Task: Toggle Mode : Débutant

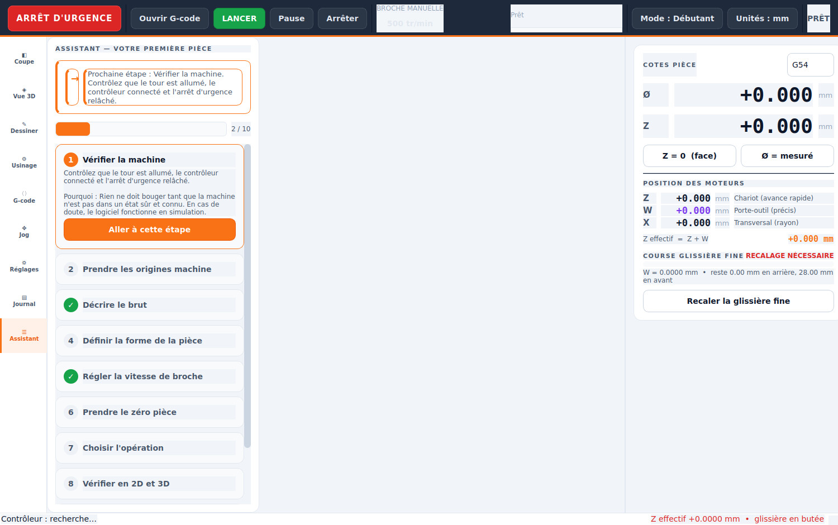Action: click(x=677, y=18)
